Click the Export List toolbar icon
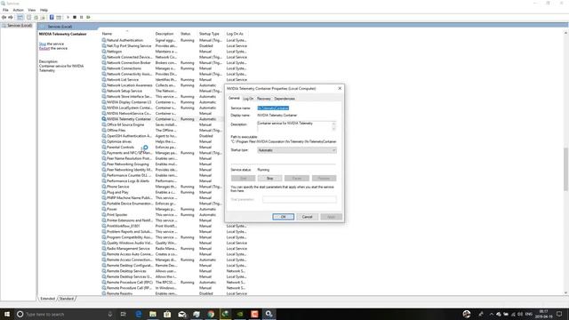The image size is (569, 320). coord(43,18)
